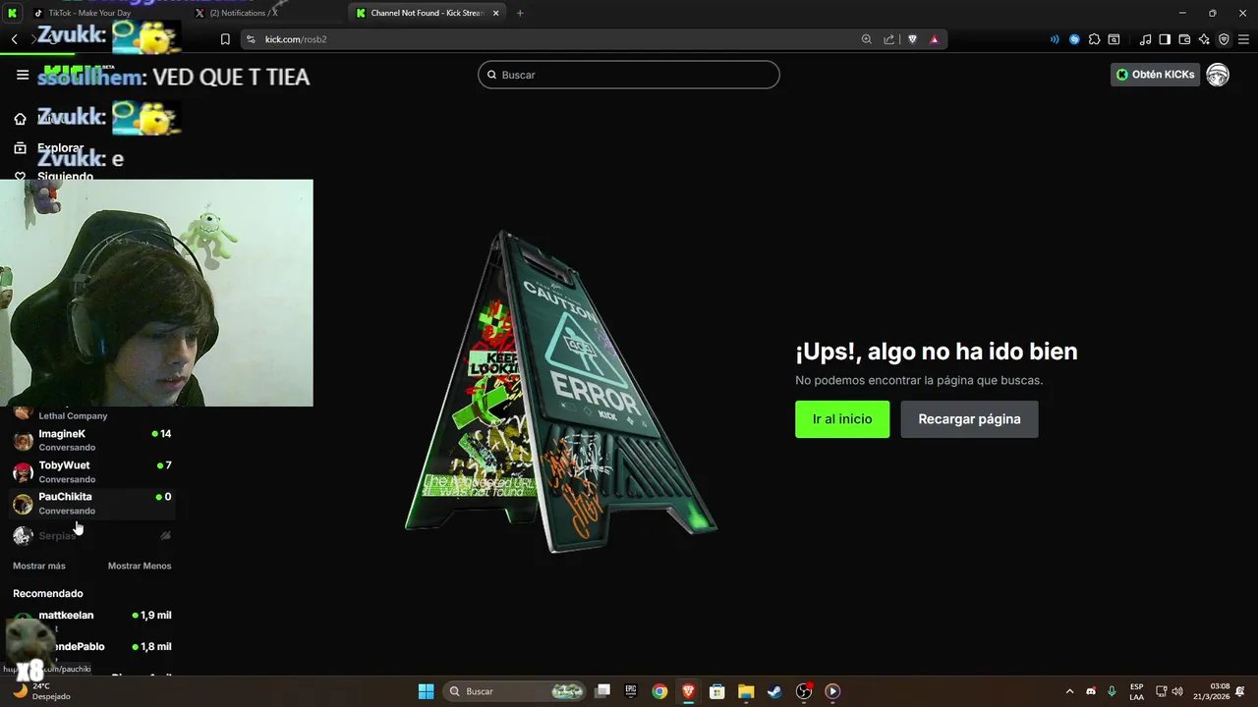This screenshot has width=1258, height=707.
Task: Open the Windows Start menu
Action: point(426,691)
